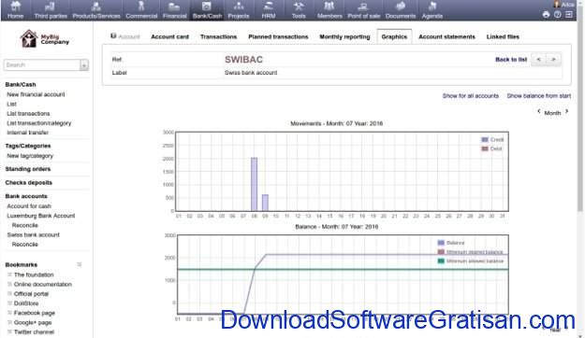Screen dimensions: 585x338
Task: Click the Show for all accounts link
Action: (471, 96)
